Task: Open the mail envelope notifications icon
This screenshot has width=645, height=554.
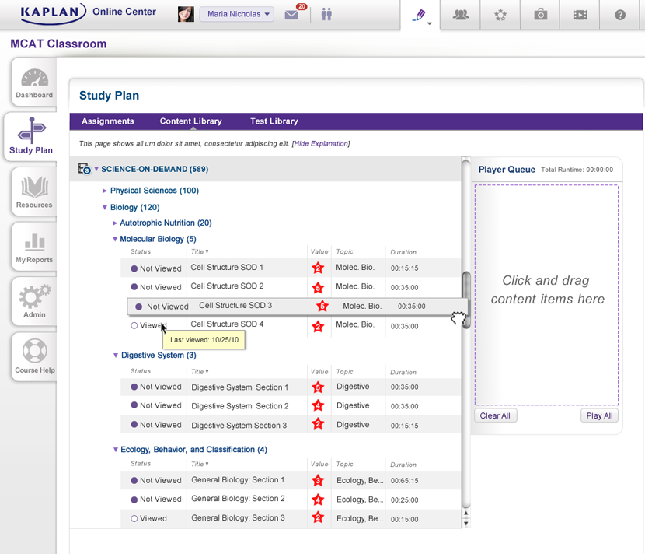Action: pyautogui.click(x=292, y=15)
